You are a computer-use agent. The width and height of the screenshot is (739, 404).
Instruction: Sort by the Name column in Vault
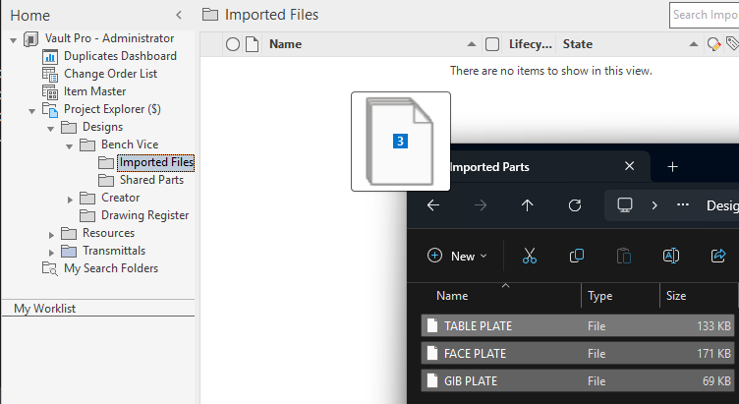(x=286, y=44)
